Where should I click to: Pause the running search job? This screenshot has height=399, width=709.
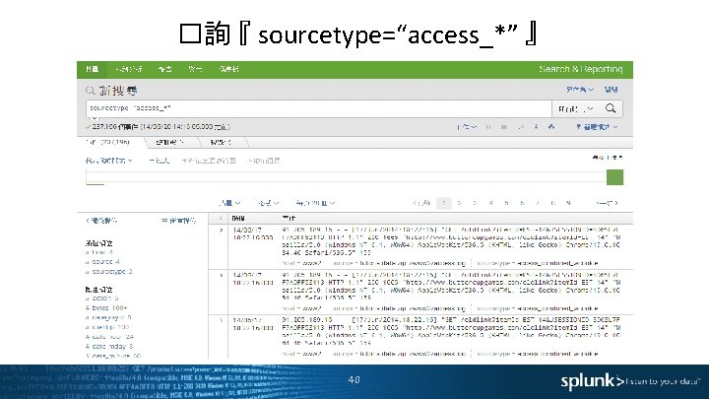pyautogui.click(x=488, y=127)
